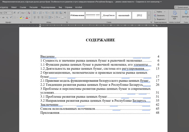Toggle show paragraph marks pilcrow
The image size is (189, 132).
65,13
